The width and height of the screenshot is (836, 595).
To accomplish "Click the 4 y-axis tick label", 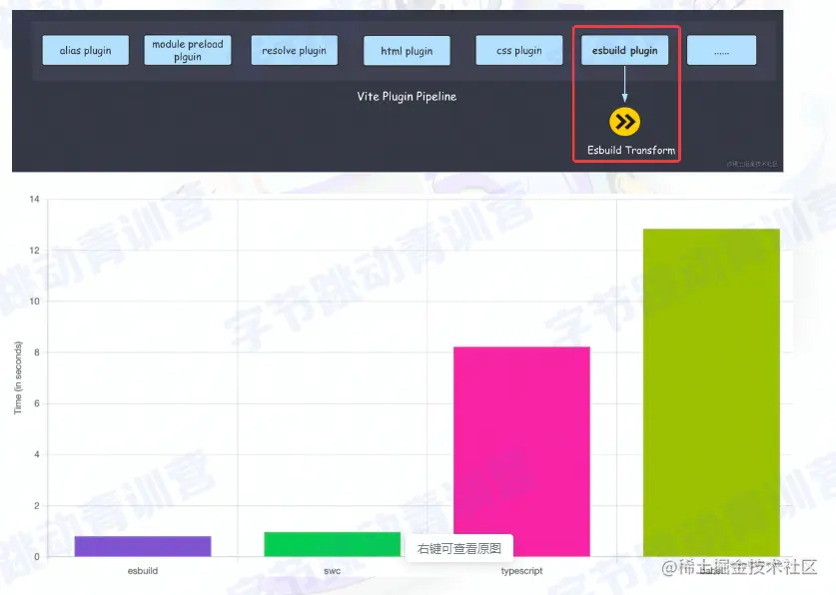I will click(37, 455).
